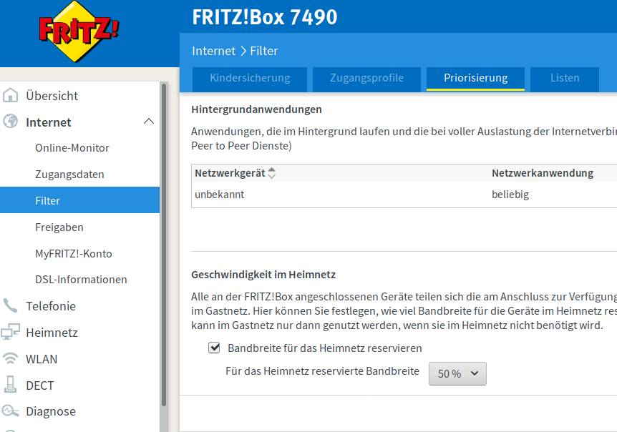Open DSL-Informationen submenu entry
This screenshot has width=617, height=432.
80,280
